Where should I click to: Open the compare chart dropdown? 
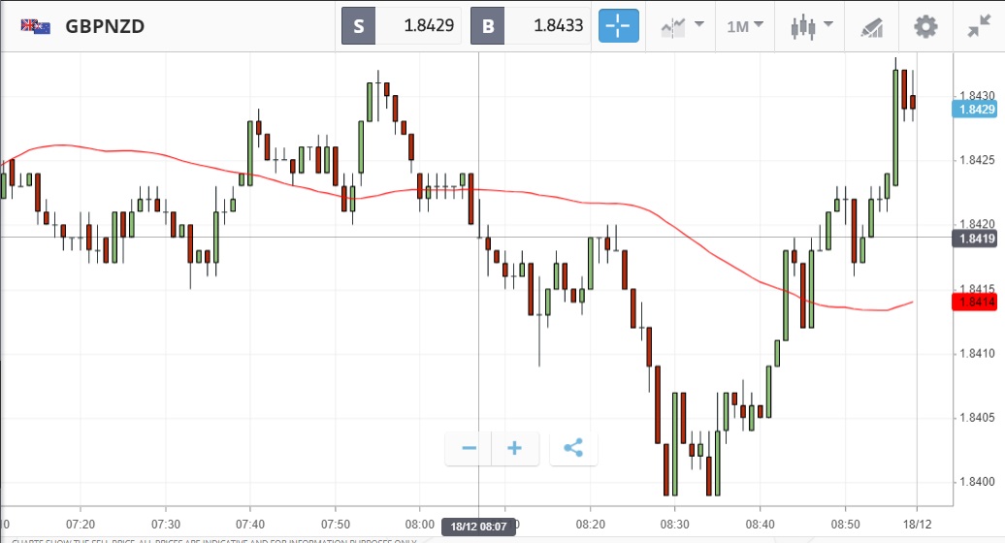(x=682, y=26)
